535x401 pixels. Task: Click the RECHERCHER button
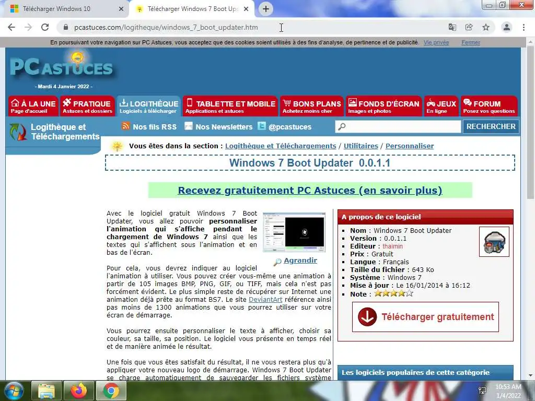[491, 126]
